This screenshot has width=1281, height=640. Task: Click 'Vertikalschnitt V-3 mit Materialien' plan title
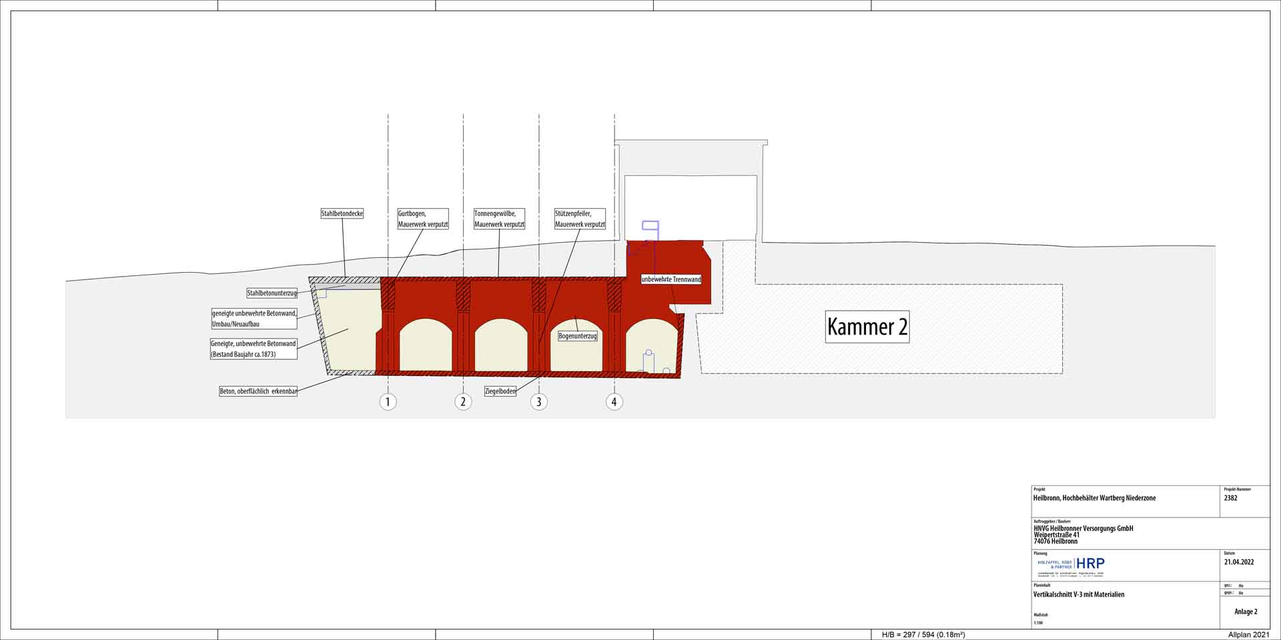tap(1078, 595)
